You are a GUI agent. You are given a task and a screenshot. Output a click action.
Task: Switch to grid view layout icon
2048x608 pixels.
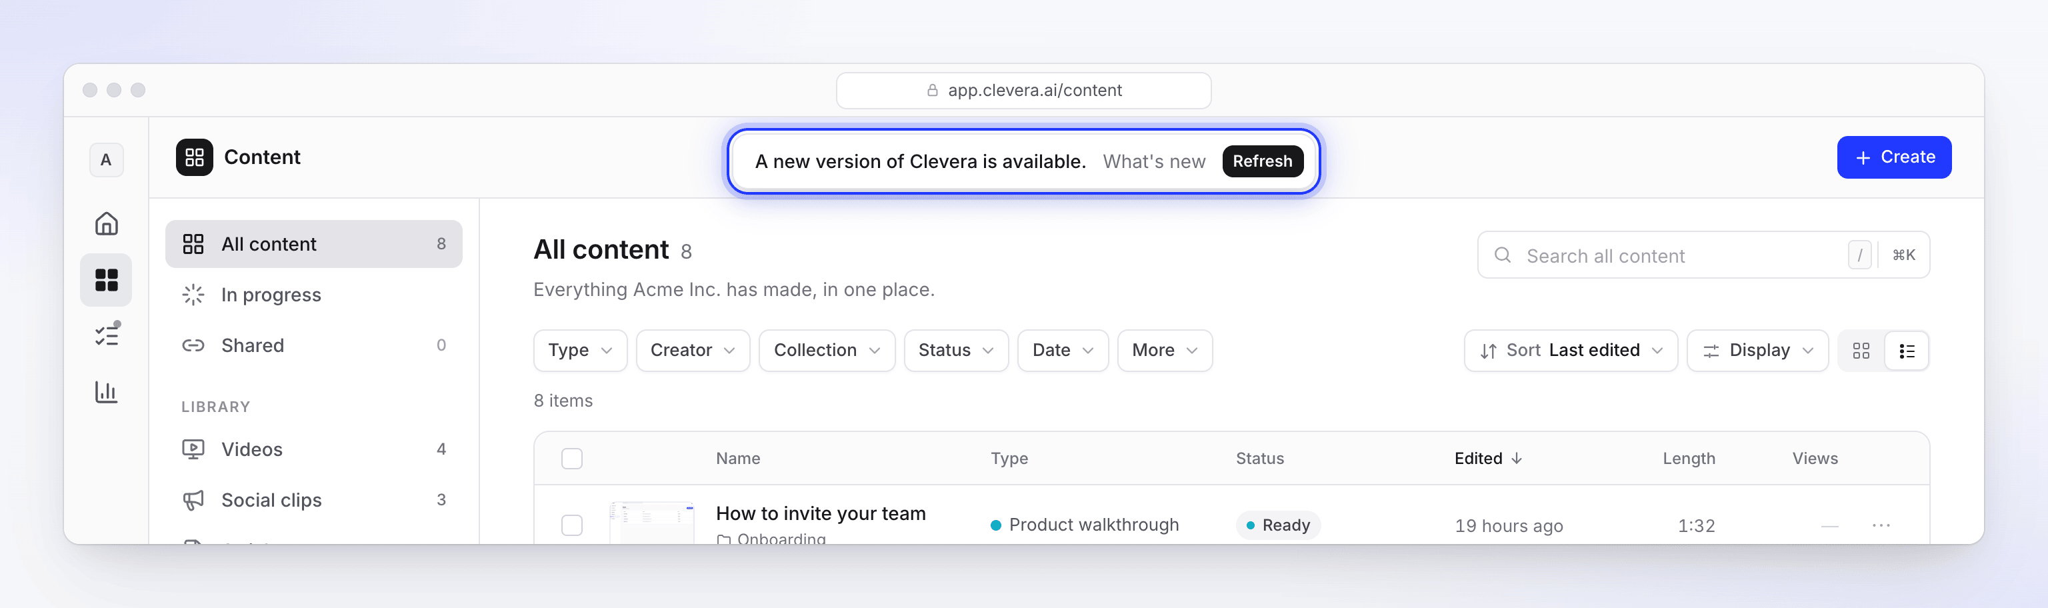coord(1861,351)
